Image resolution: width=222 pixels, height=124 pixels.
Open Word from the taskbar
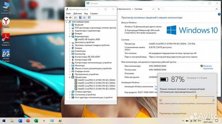pyautogui.click(x=20, y=121)
